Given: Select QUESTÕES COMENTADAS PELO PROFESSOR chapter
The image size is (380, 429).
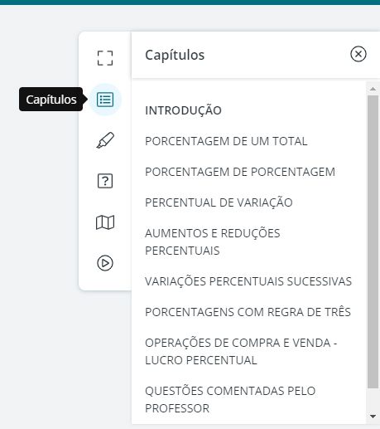Looking at the screenshot, I should pyautogui.click(x=230, y=399).
